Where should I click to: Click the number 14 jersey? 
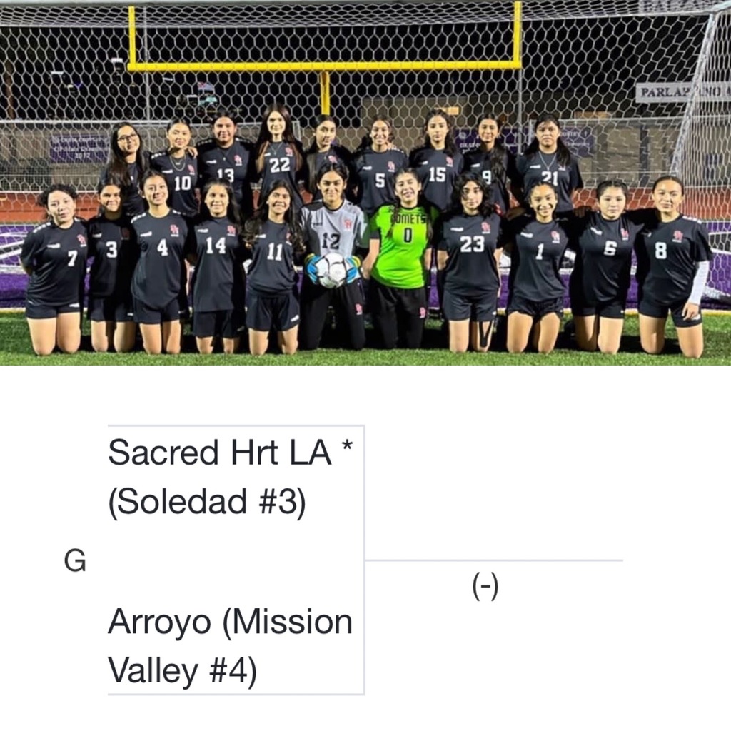click(216, 265)
